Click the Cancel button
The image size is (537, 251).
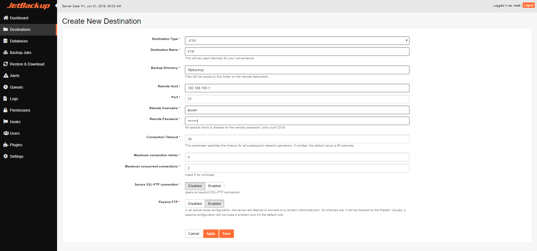click(x=194, y=234)
